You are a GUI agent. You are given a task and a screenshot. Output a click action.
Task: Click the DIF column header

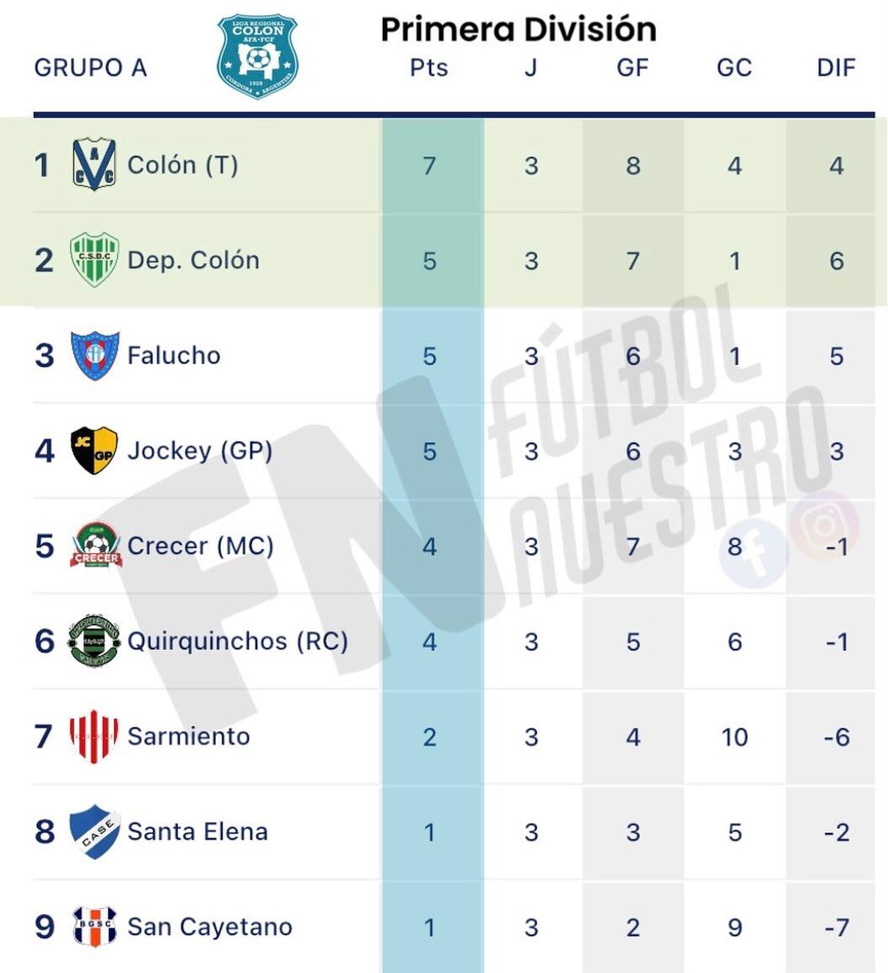(836, 67)
